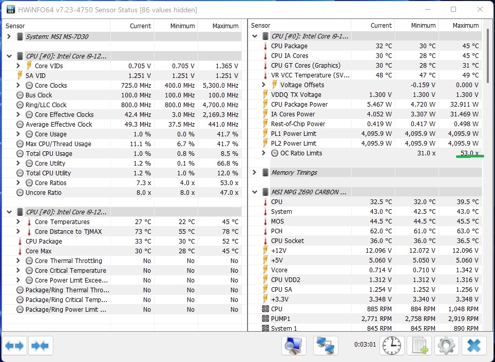Collapse the MSI MPG Z690 CARBON group
This screenshot has width=495, height=362.
255,192
